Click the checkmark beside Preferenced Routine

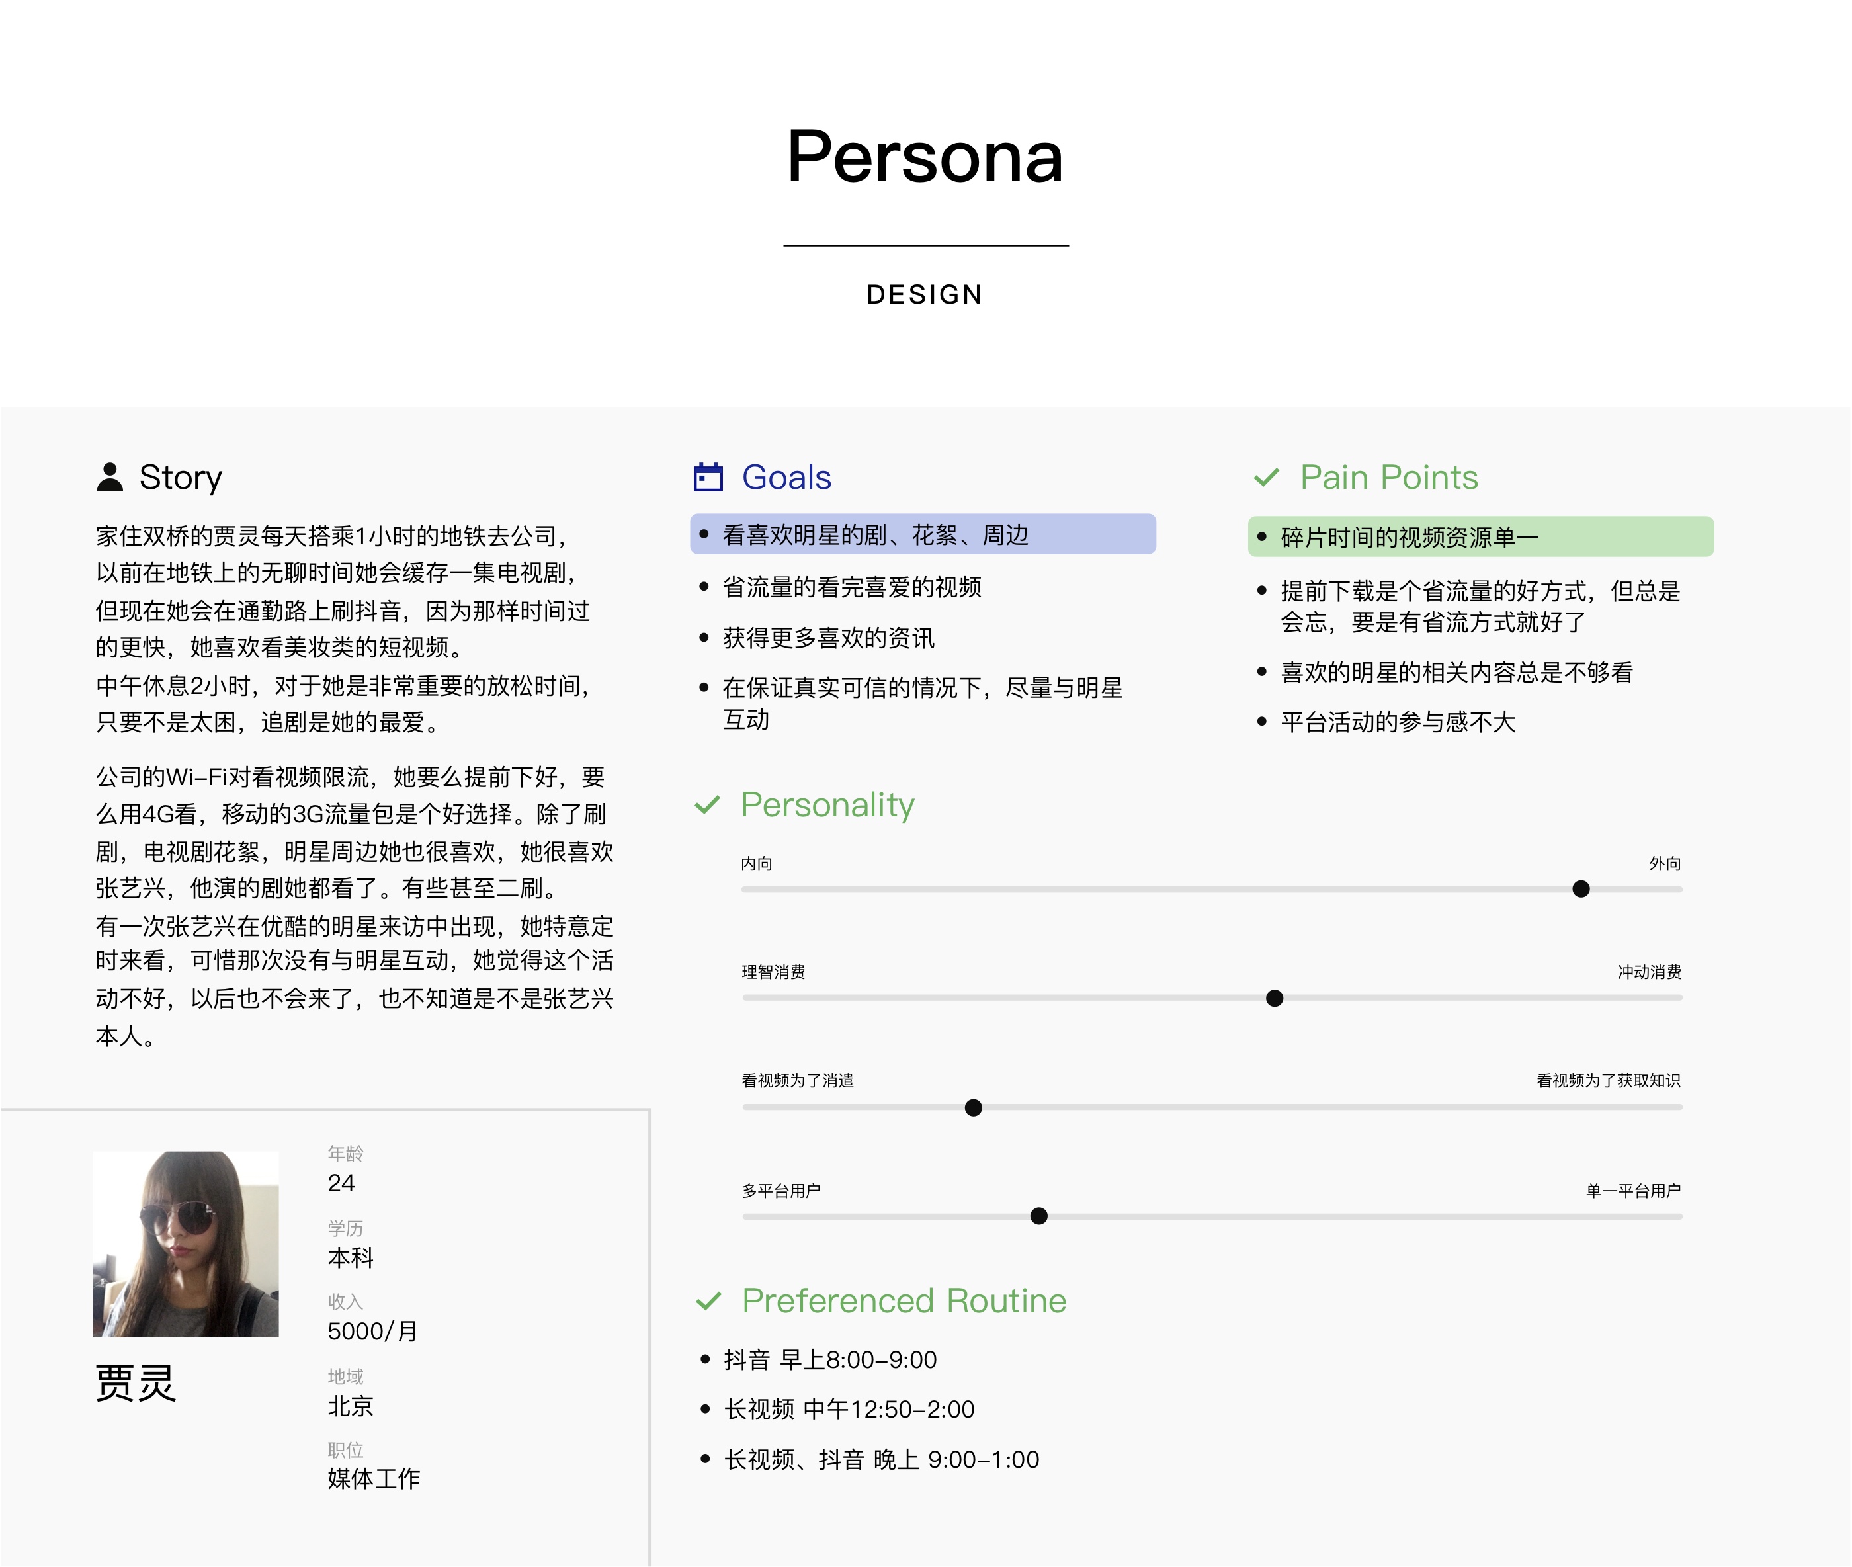pyautogui.click(x=708, y=1301)
